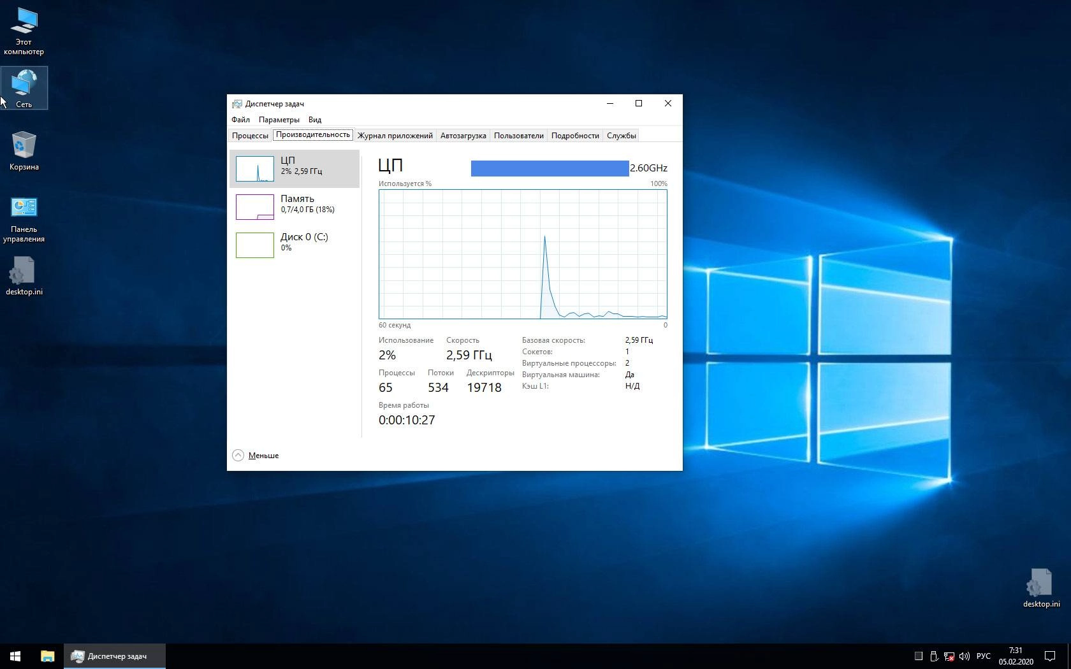Click the 19718 descriptors value

pos(484,387)
